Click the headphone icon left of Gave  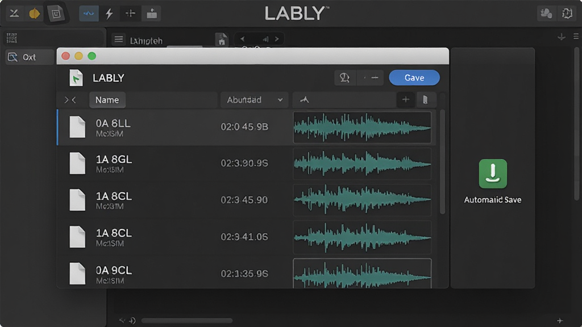coord(344,78)
